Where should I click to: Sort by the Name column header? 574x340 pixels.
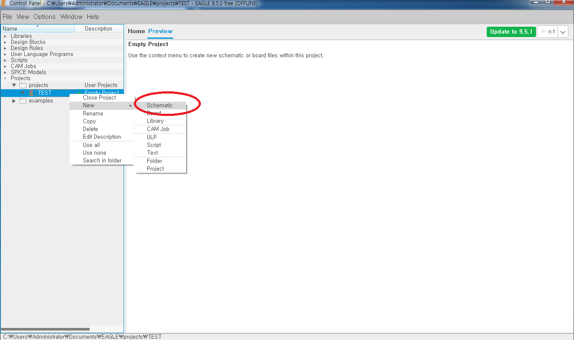coord(38,29)
